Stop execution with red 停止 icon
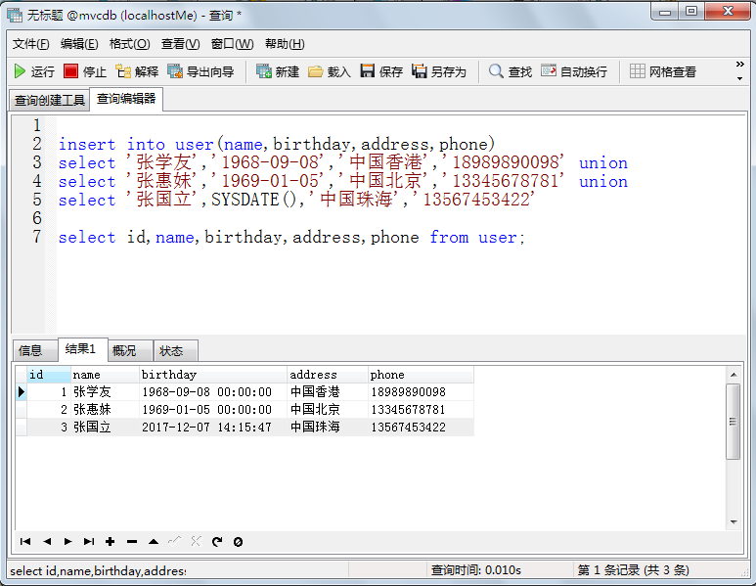 (x=70, y=71)
